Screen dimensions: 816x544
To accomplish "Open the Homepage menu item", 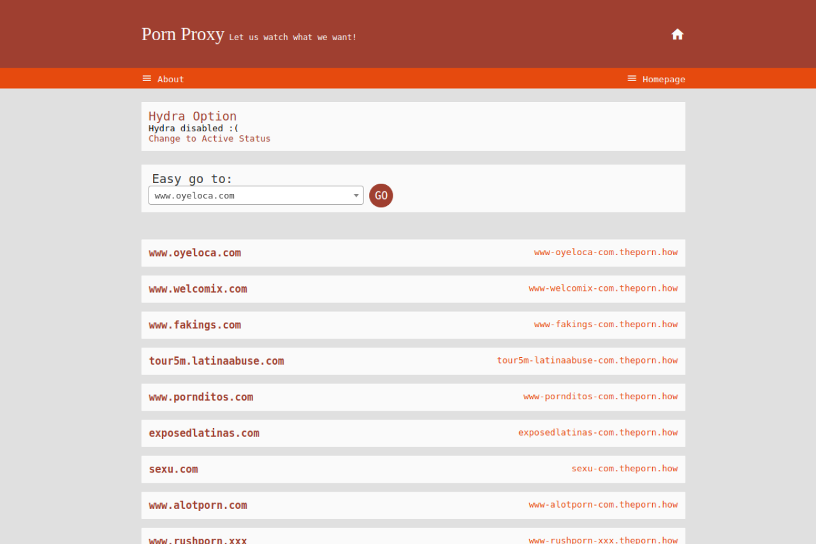I will [x=664, y=79].
